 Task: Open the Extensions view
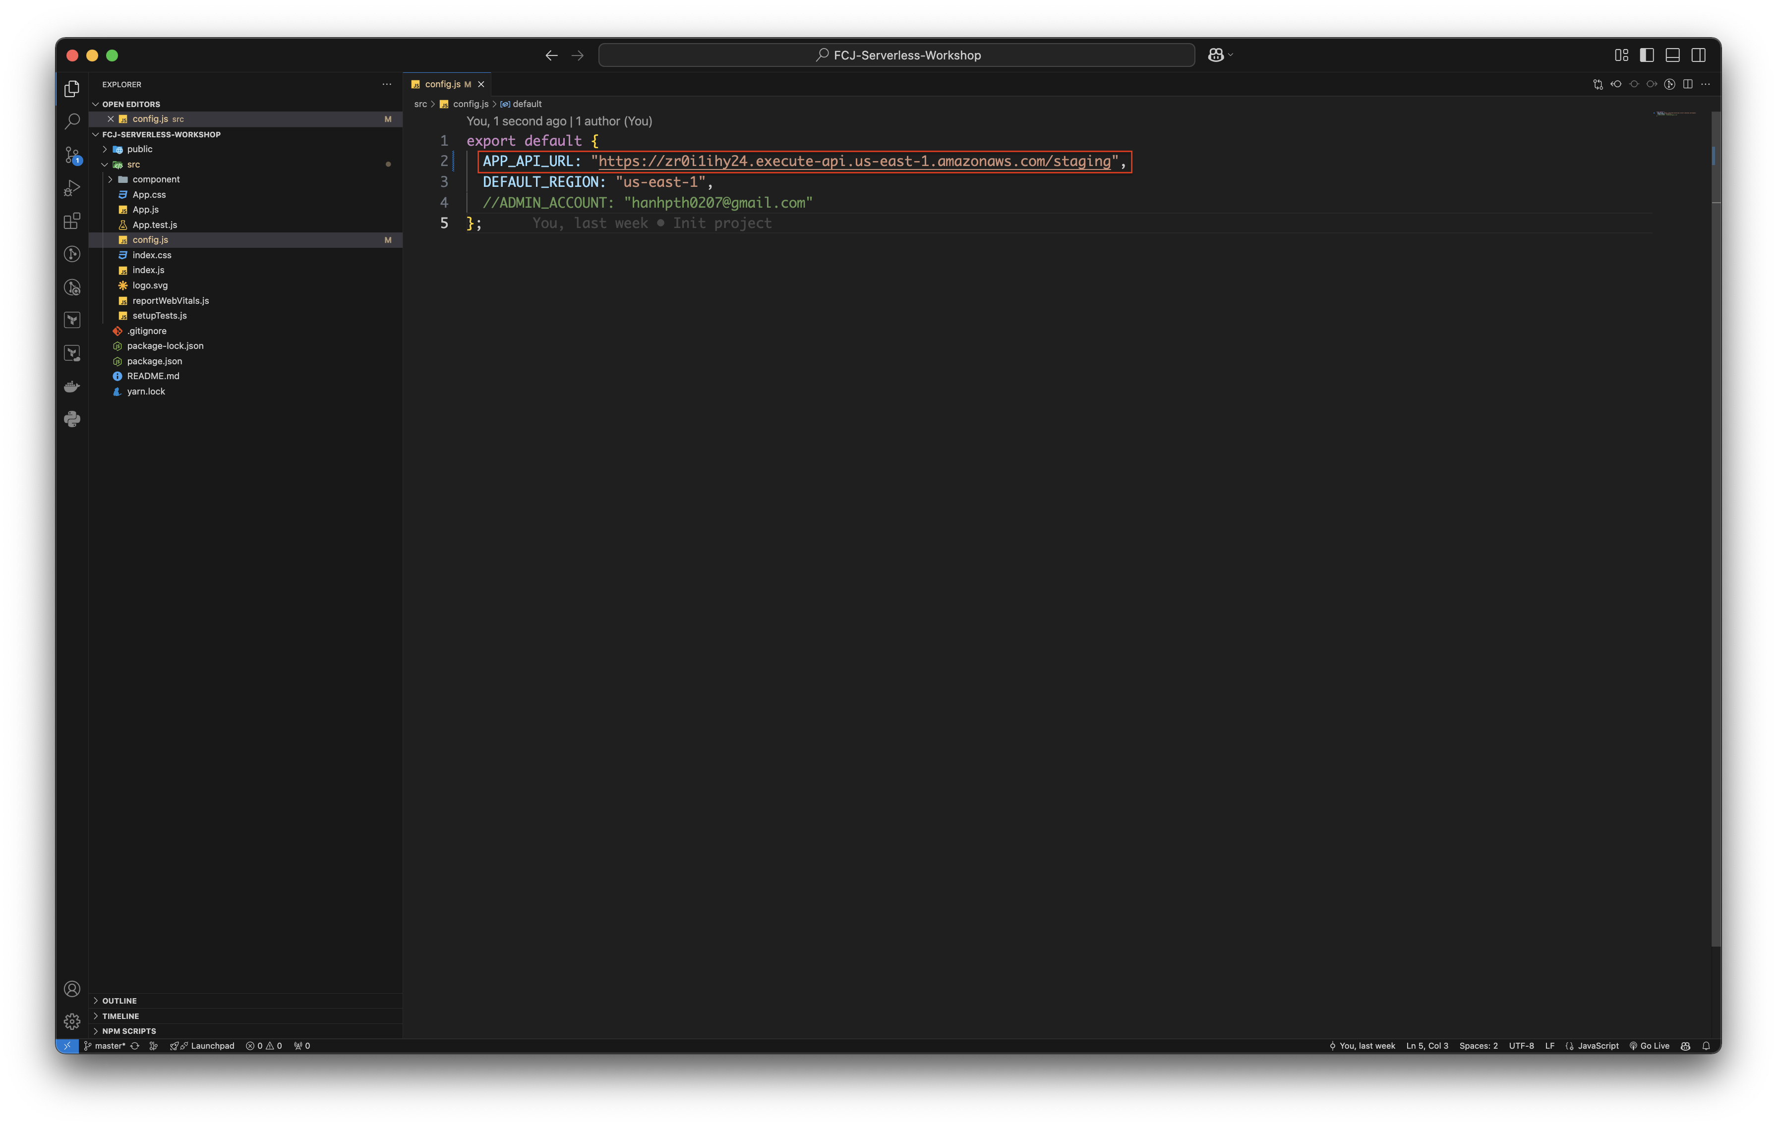(71, 221)
